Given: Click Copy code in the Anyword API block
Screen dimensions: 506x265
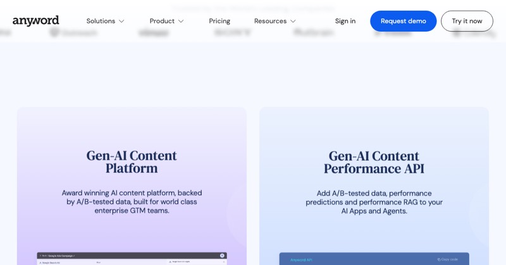Looking at the screenshot, I should click(x=448, y=259).
